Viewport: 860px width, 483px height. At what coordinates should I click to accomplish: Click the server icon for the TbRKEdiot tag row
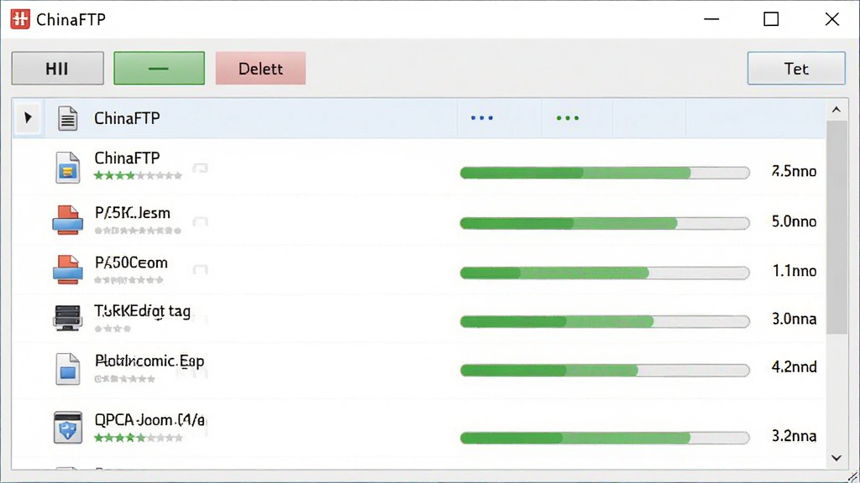click(x=67, y=318)
